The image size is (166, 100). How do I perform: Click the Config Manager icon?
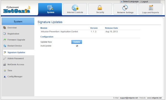click(x=5, y=77)
